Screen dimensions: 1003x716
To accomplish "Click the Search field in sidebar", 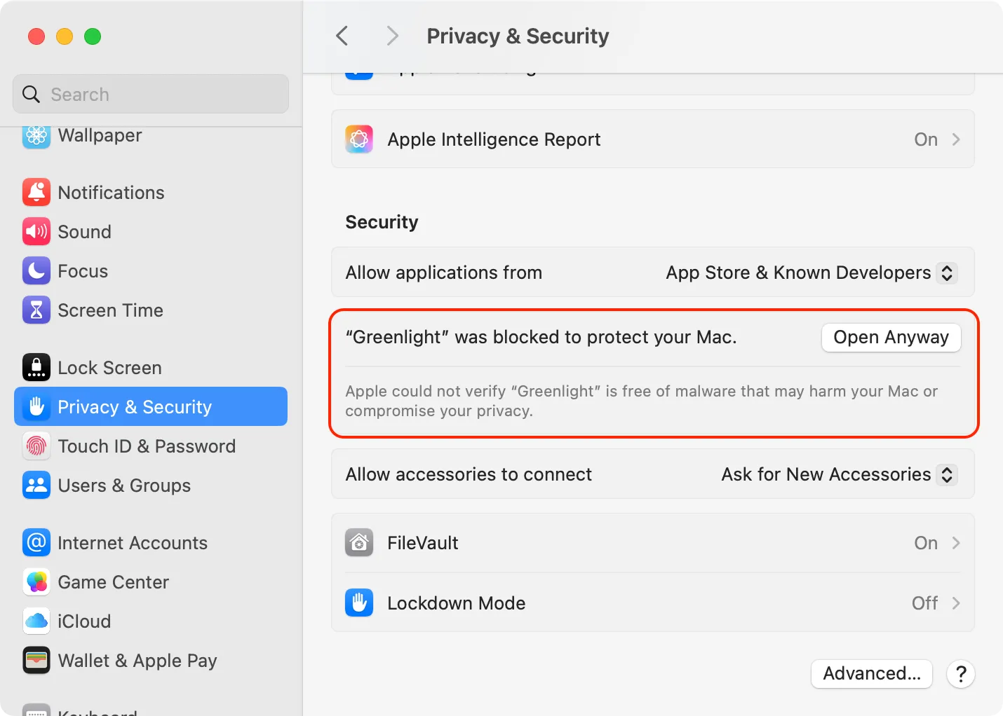I will tap(151, 95).
